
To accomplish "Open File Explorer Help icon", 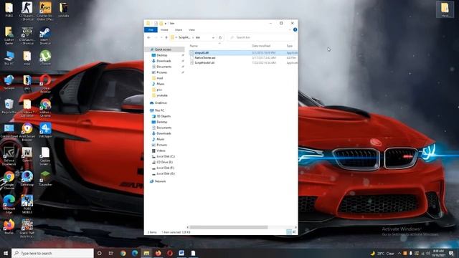I will [295, 29].
